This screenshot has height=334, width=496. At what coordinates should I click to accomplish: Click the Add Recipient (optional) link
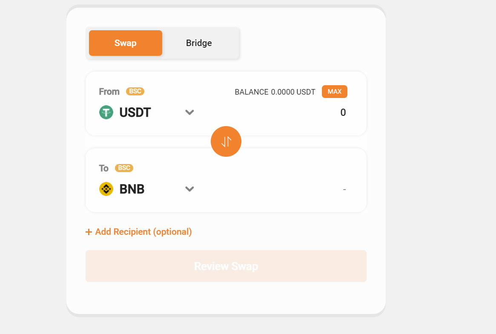point(143,232)
